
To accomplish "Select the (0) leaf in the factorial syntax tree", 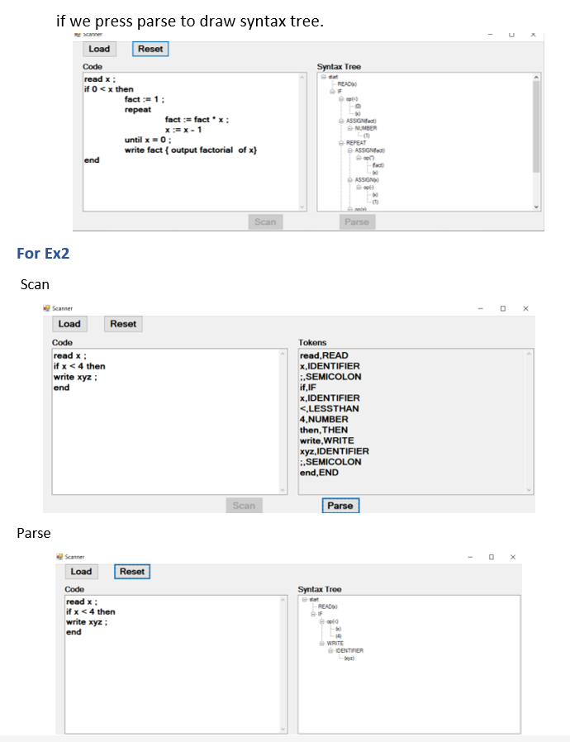I will coord(358,107).
